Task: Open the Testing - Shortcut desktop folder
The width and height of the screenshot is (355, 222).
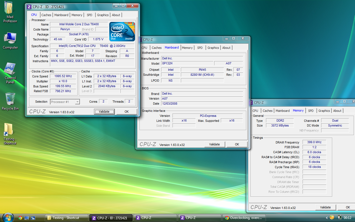Action: (x=10, y=134)
